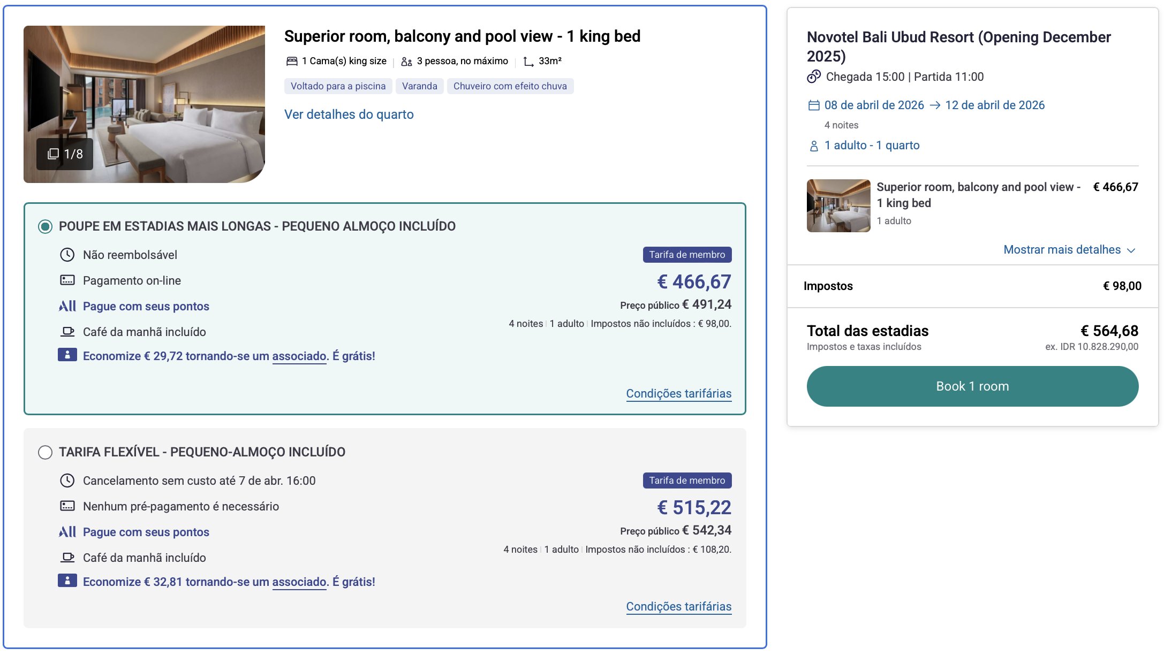Click the member card icon in flexible rate
Image resolution: width=1164 pixels, height=656 pixels.
pyautogui.click(x=67, y=581)
